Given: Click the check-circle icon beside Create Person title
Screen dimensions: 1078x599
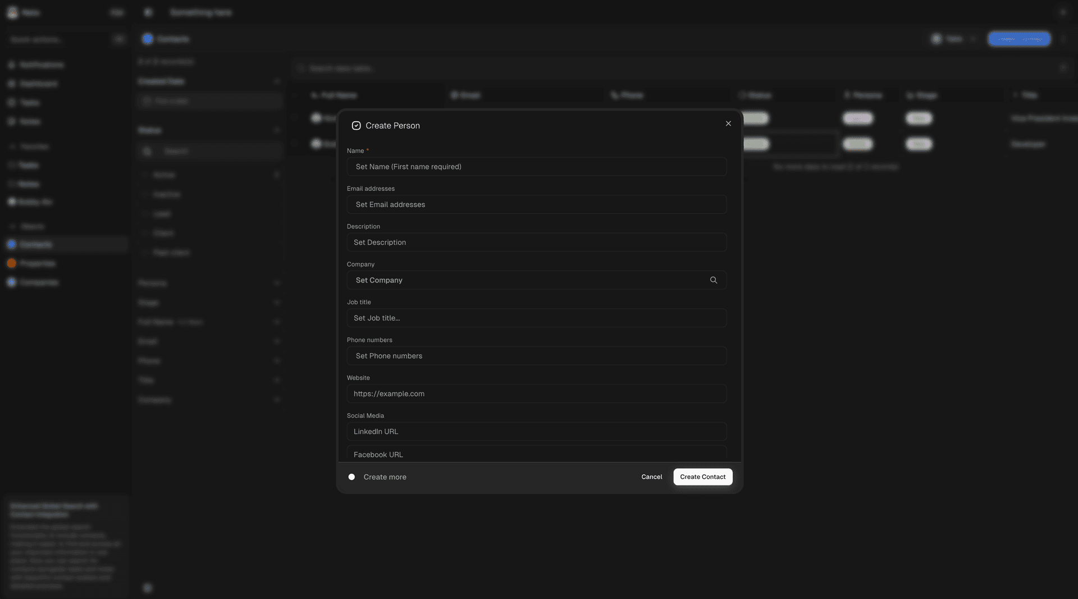Looking at the screenshot, I should point(357,125).
